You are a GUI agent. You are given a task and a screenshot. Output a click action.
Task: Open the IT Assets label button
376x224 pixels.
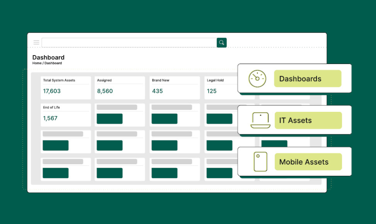coord(307,120)
